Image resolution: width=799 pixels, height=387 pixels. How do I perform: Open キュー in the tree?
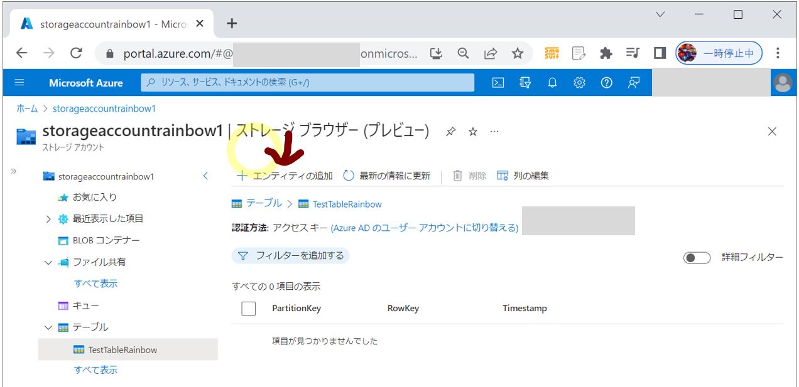[79, 305]
